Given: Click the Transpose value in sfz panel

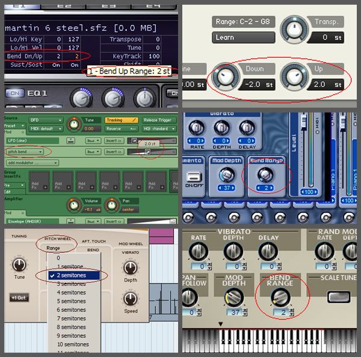Looking at the screenshot, I should click(x=158, y=39).
